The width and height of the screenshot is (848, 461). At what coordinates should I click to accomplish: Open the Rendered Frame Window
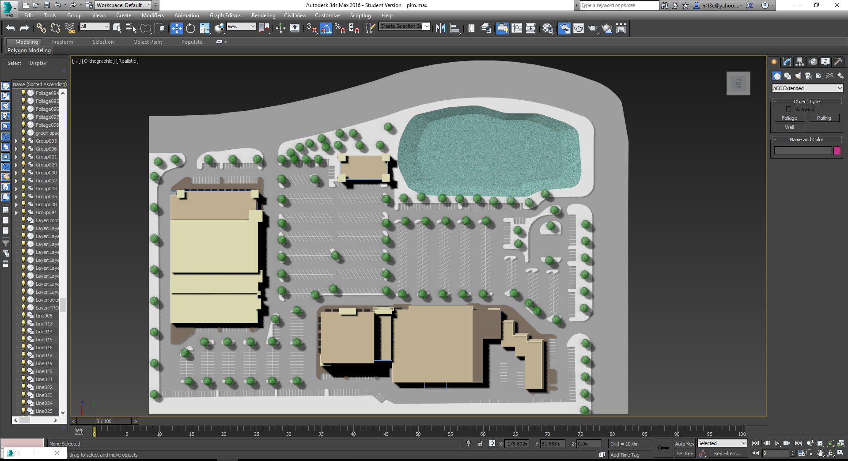[x=579, y=28]
